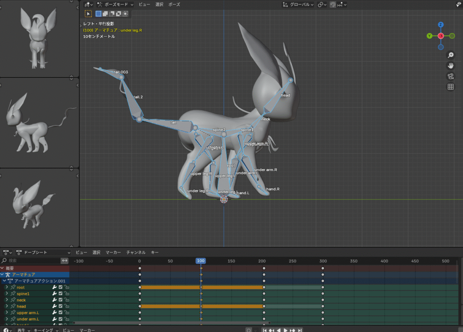
Task: Click the wrench icon on the root channel
Action: tap(55, 287)
